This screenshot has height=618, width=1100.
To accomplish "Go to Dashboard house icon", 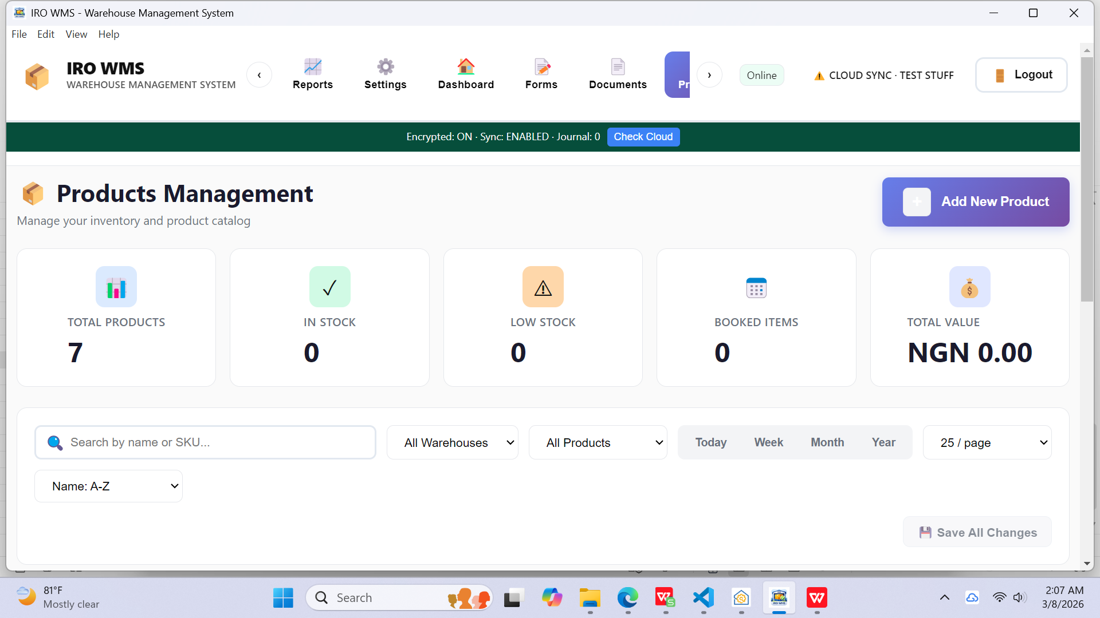I will [466, 67].
